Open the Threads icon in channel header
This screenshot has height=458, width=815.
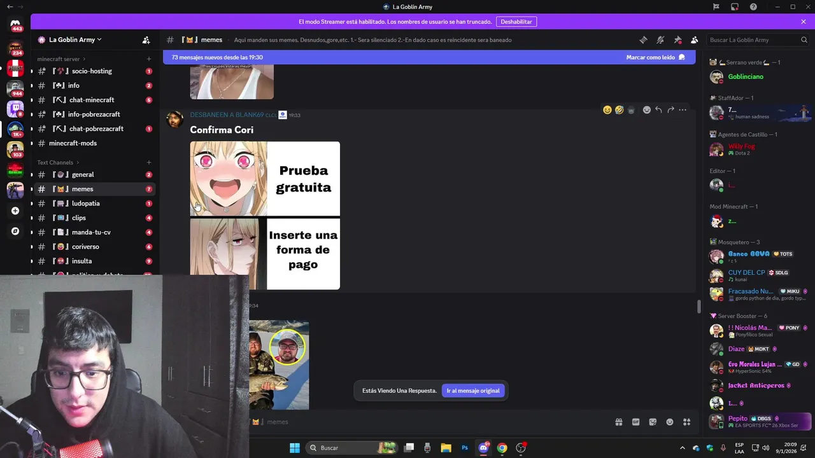click(x=643, y=39)
